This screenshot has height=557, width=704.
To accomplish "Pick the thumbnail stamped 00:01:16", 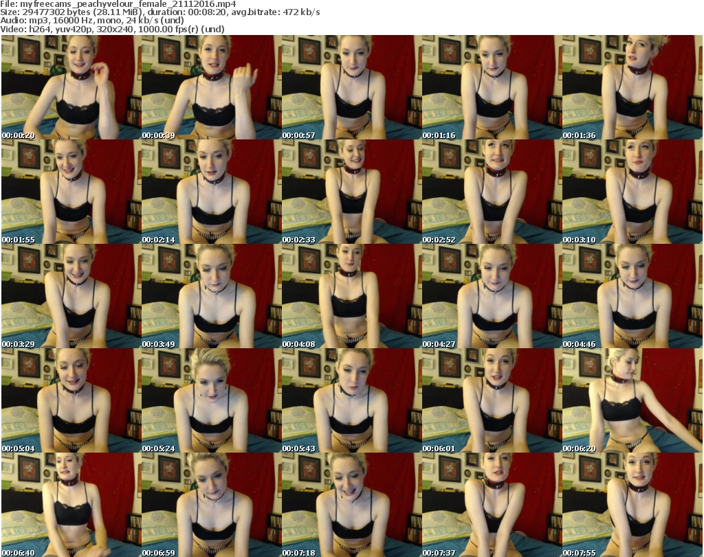I will coord(492,87).
